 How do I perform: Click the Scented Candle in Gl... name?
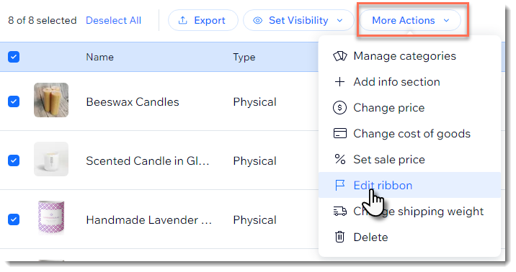tap(148, 161)
